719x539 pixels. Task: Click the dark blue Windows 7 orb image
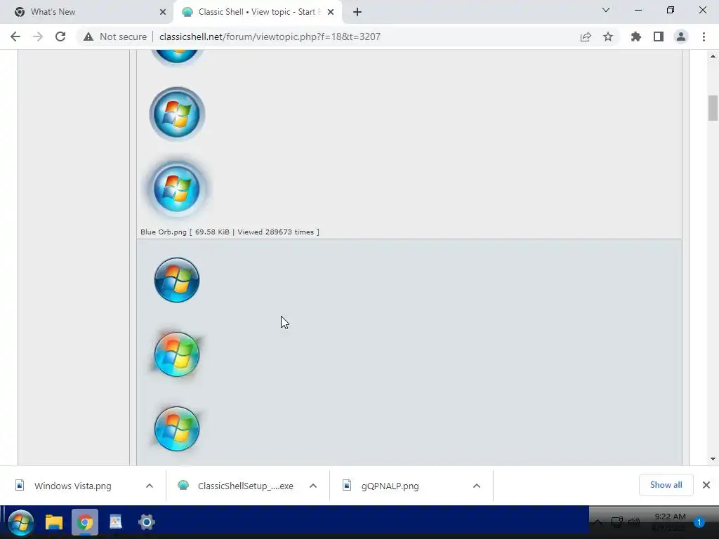coord(177,280)
